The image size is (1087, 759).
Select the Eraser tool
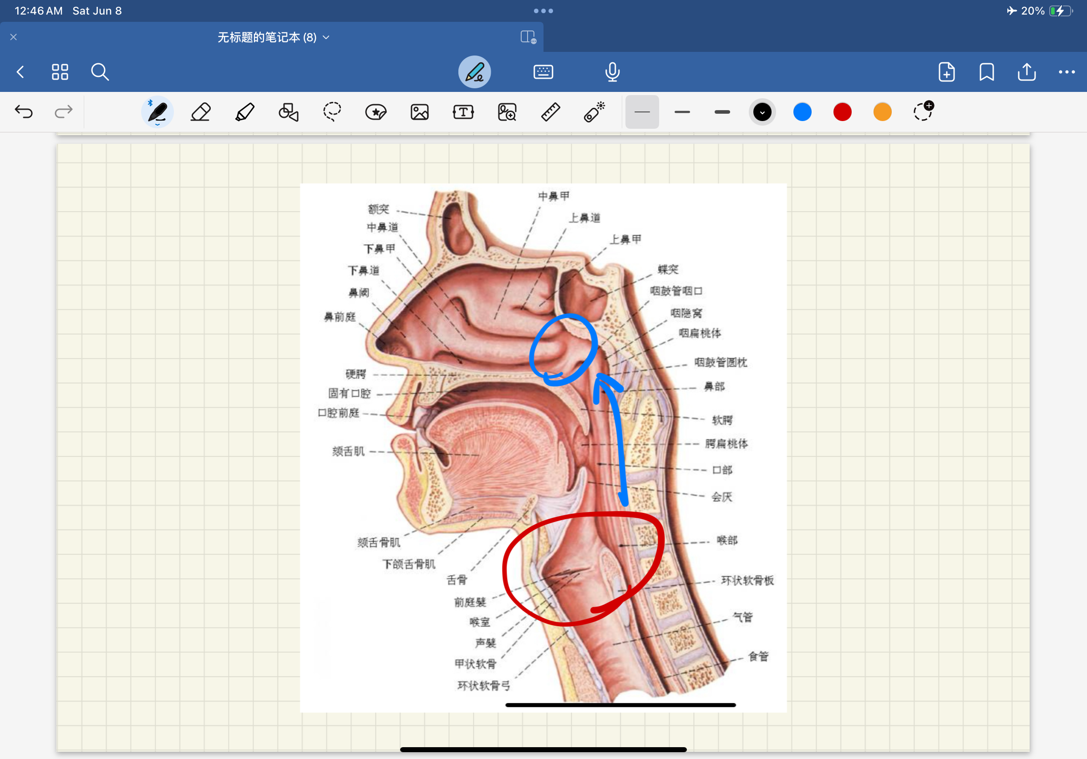[200, 112]
